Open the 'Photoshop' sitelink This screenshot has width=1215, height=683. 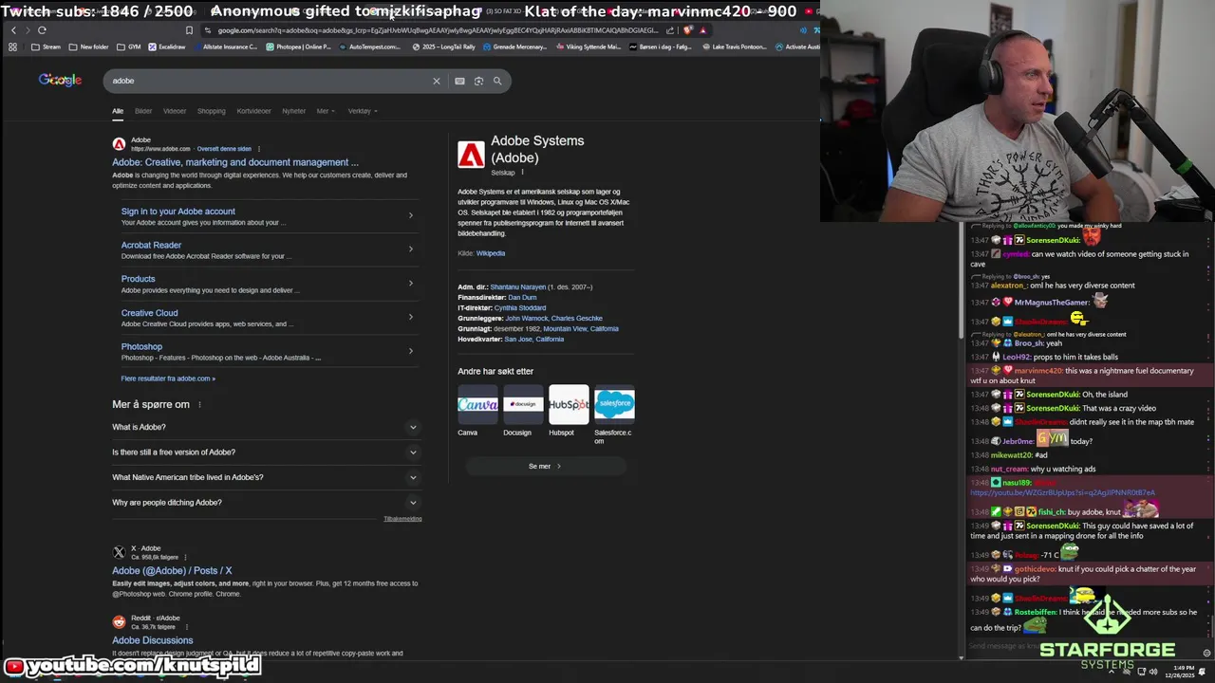[141, 346]
